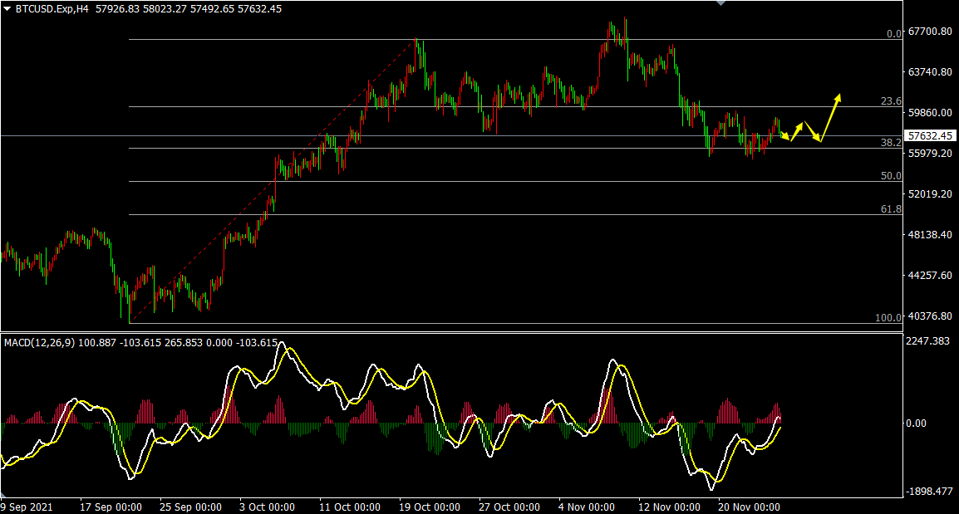Click the 9 Sep 2021 date on time axis
This screenshot has width=959, height=514.
tap(25, 507)
